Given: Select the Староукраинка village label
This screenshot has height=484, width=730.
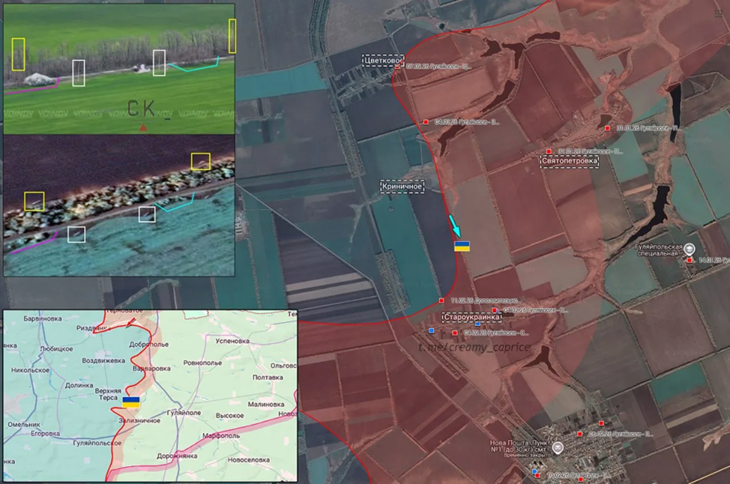Looking at the screenshot, I should [471, 318].
